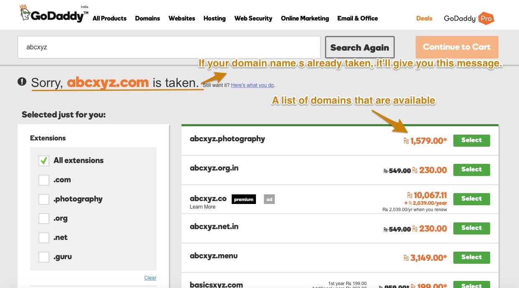Click the Rs 10,067.11 price
The width and height of the screenshot is (519, 288).
tap(427, 195)
